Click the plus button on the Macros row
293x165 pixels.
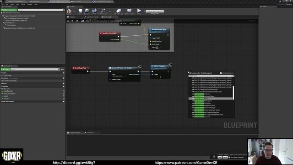64,83
